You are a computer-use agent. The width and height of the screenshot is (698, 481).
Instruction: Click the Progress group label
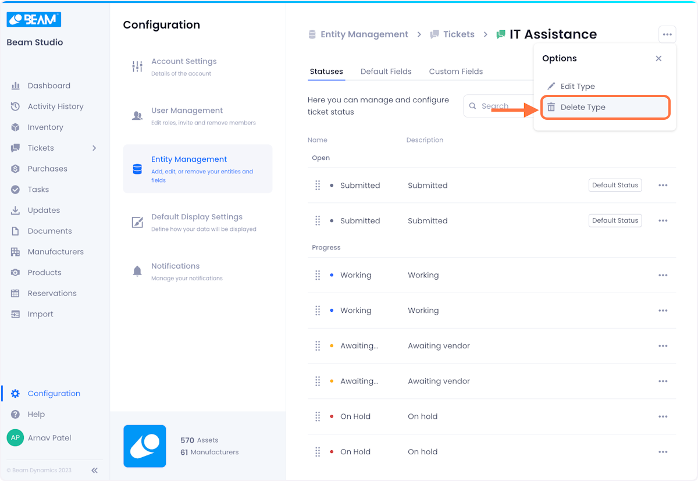point(326,248)
